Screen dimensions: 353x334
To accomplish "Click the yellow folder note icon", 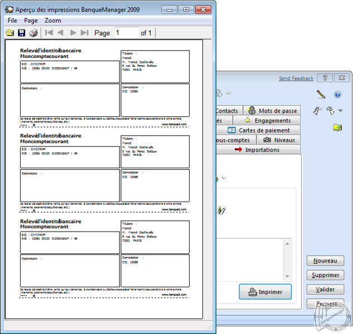I will (x=337, y=127).
